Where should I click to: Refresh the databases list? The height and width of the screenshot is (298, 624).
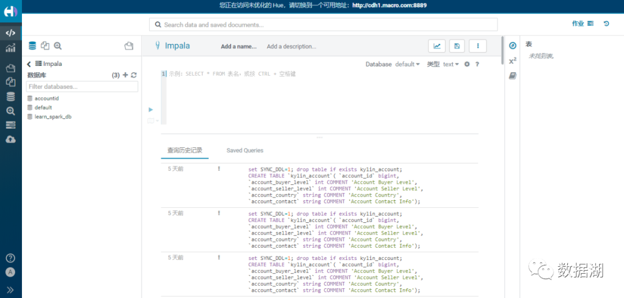133,75
